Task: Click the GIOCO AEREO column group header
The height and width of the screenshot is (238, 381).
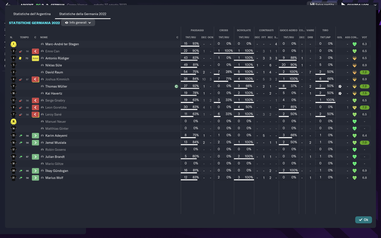Action: pyautogui.click(x=288, y=30)
